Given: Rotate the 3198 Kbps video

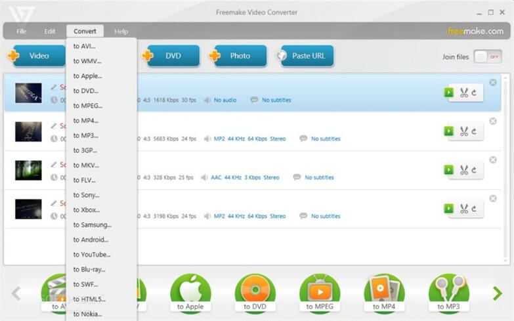Looking at the screenshot, I should (474, 209).
